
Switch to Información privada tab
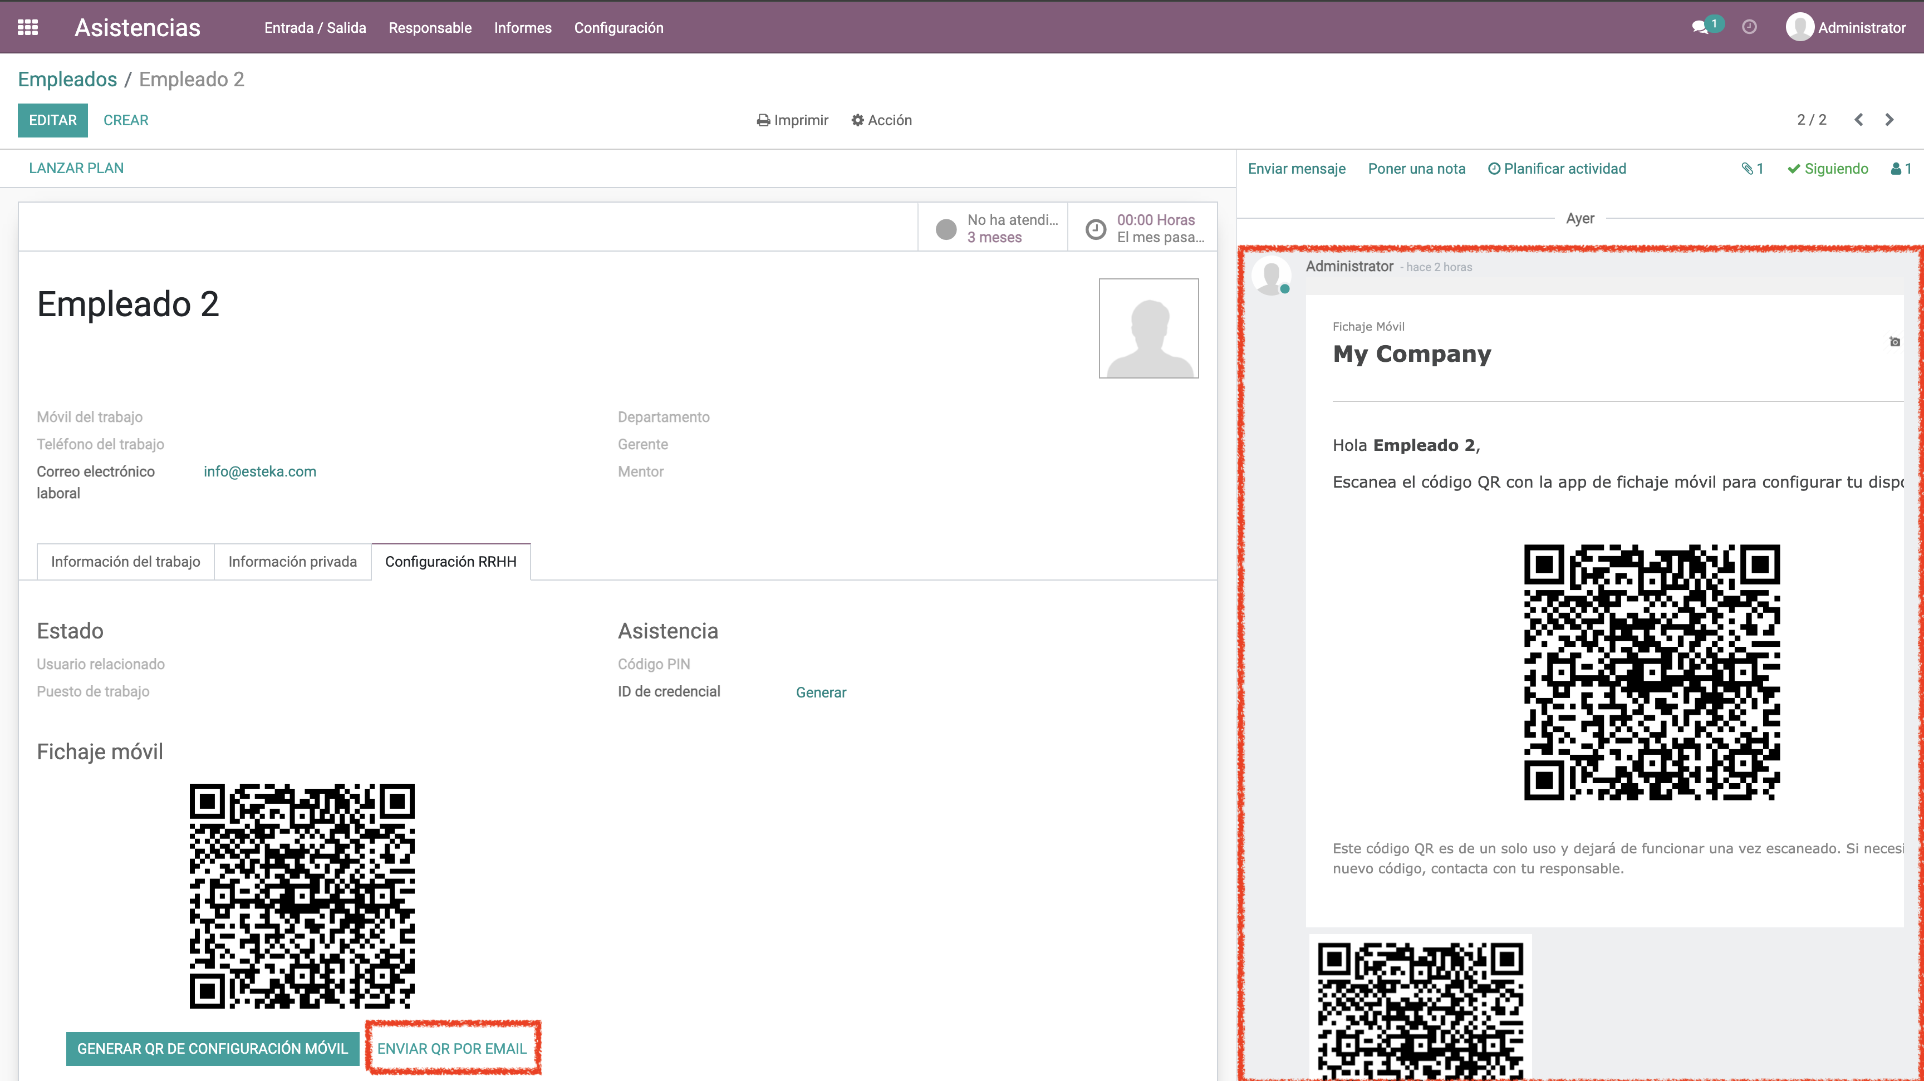(293, 562)
